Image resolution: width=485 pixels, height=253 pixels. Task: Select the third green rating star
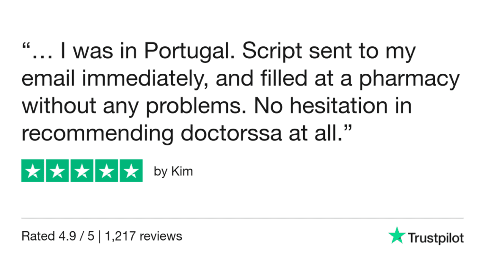click(x=82, y=171)
